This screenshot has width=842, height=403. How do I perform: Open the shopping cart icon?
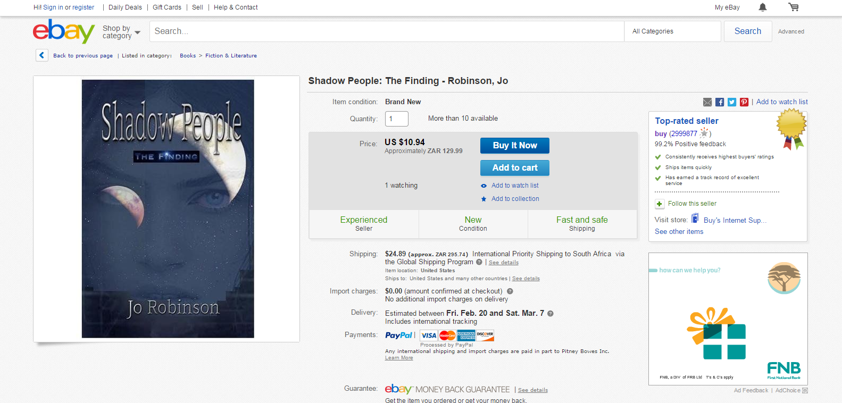tap(793, 7)
